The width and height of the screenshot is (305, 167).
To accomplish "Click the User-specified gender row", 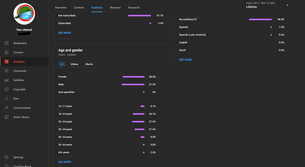I will pos(107,92).
